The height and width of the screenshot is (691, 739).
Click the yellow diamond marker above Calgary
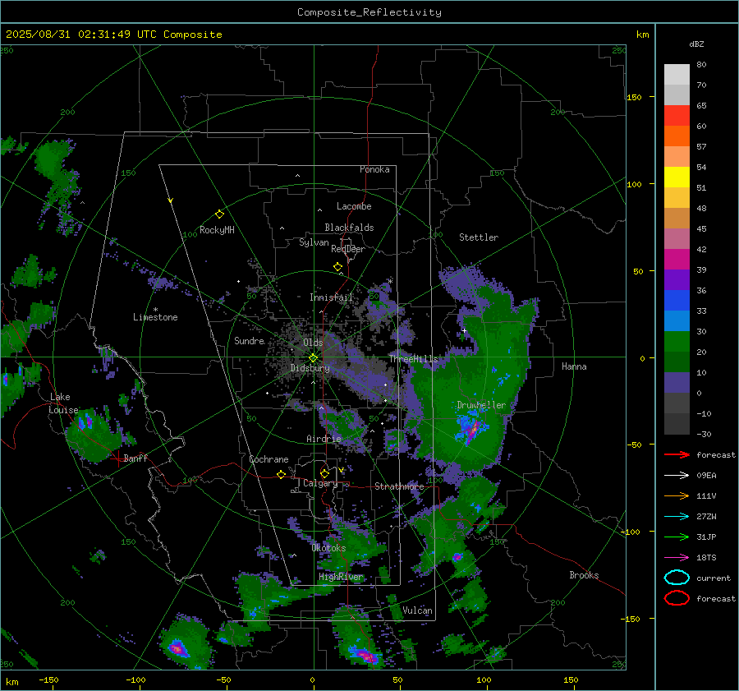click(324, 473)
